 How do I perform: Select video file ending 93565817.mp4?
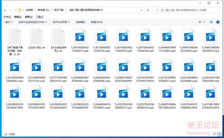(167, 70)
